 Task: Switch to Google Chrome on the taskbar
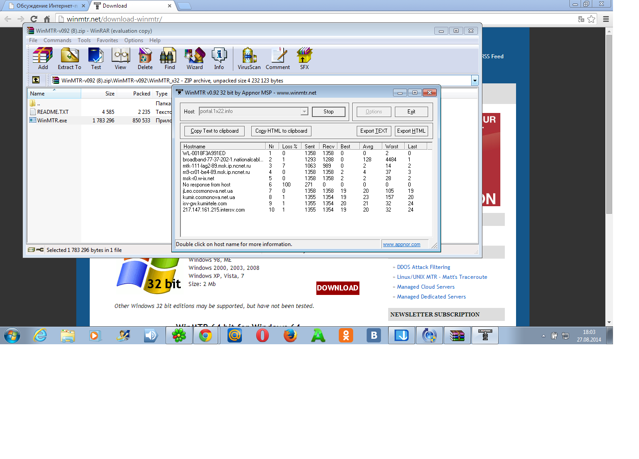pos(206,335)
